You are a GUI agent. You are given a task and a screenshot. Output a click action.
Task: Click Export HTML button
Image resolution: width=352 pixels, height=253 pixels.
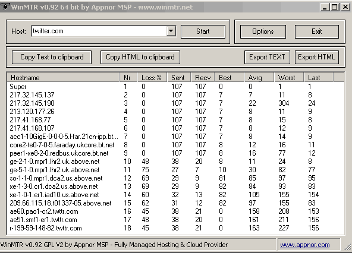click(x=317, y=57)
